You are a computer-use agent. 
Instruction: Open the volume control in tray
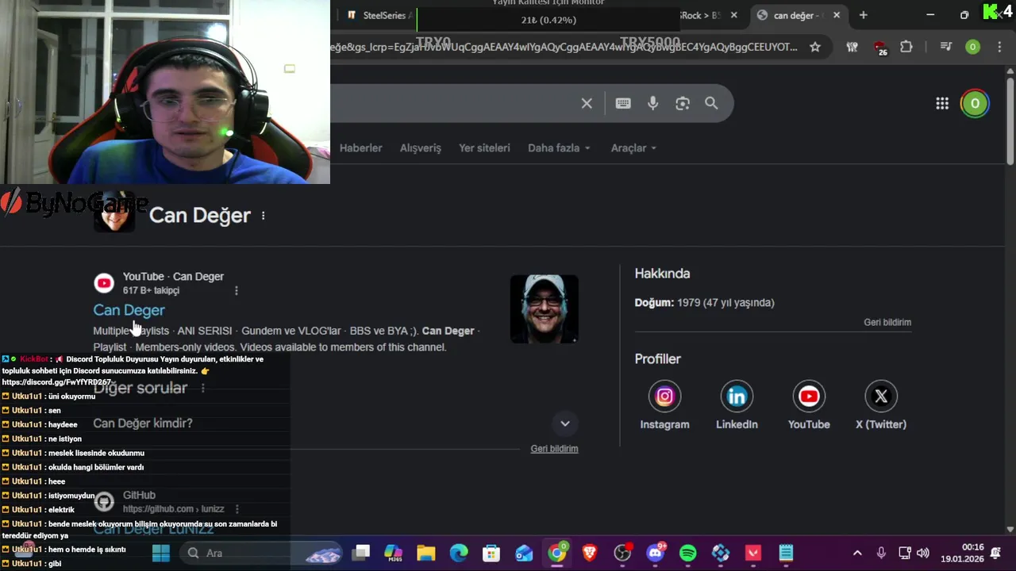tap(923, 553)
